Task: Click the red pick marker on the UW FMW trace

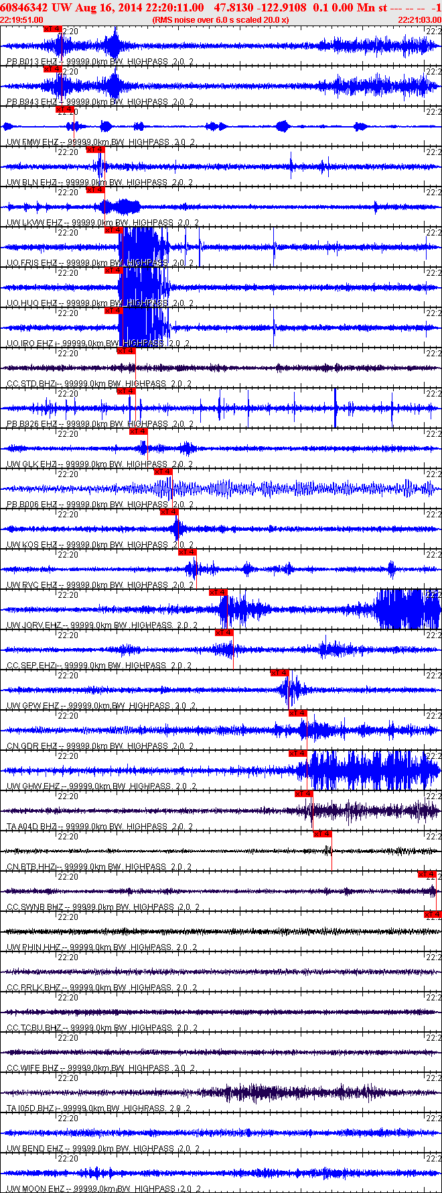Action: (64, 109)
